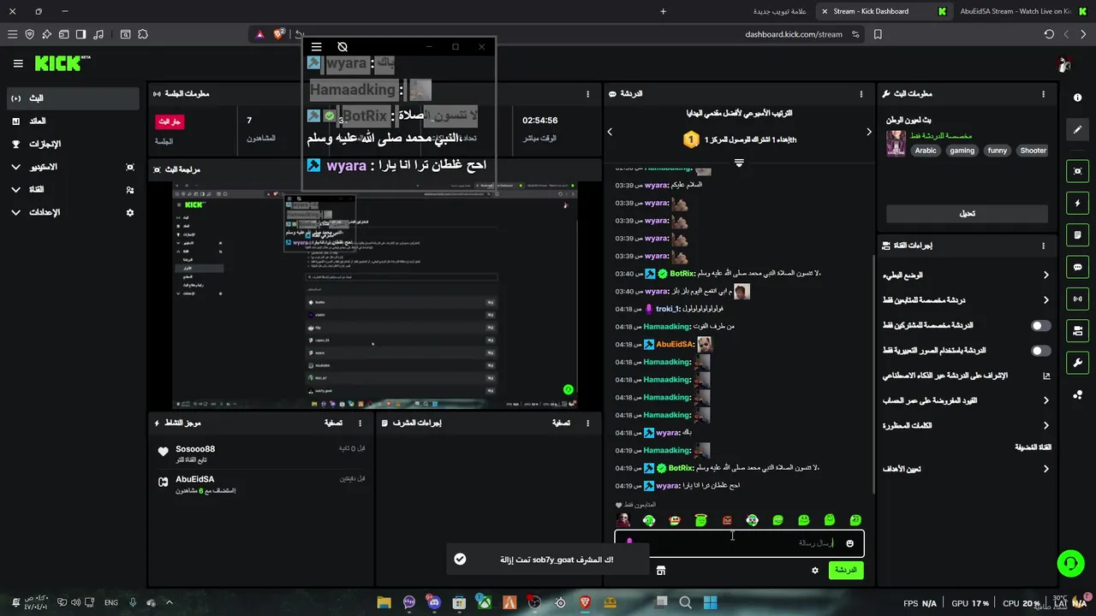Image resolution: width=1096 pixels, height=616 pixels.
Task: Click the wrench tools icon in right toolbar
Action: (1077, 362)
